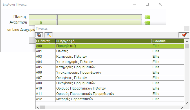190x110 pixels.
Task: Select the Οικογένειες Πελατών description cell
Action: click(x=104, y=78)
